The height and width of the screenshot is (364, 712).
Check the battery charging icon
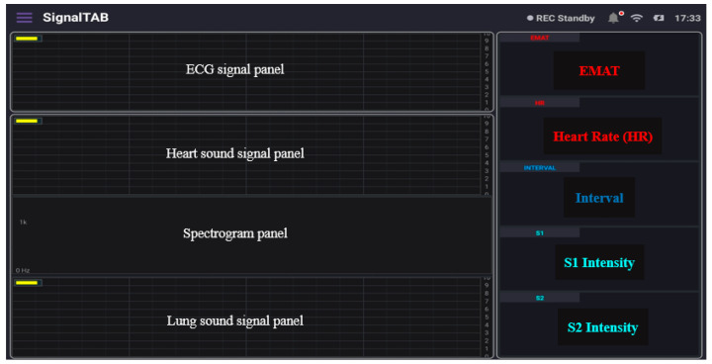(x=659, y=18)
